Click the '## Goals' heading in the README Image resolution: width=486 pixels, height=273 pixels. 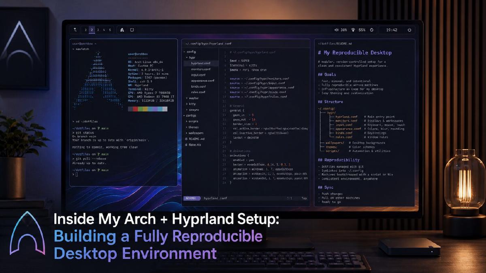pos(327,75)
